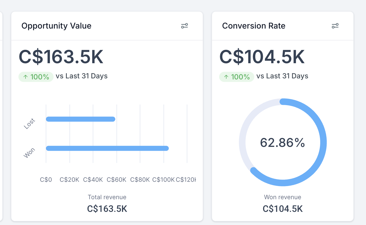
Task: Toggle the 62.86% conversion percentage display
Action: 282,143
